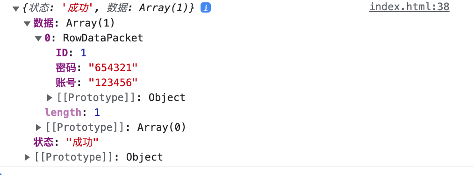Click the ID value 1
The image size is (474, 175).
click(x=83, y=53)
